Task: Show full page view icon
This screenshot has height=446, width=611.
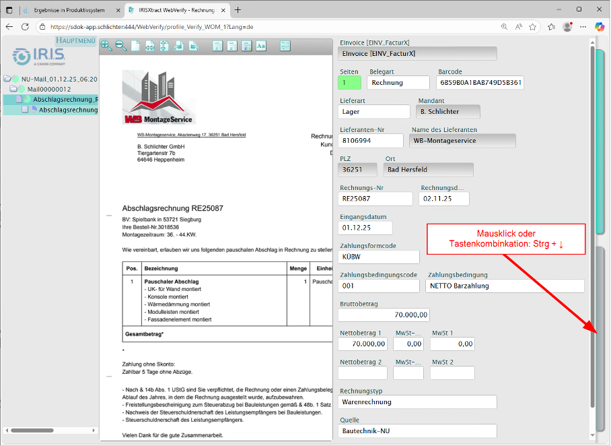Action: 135,46
